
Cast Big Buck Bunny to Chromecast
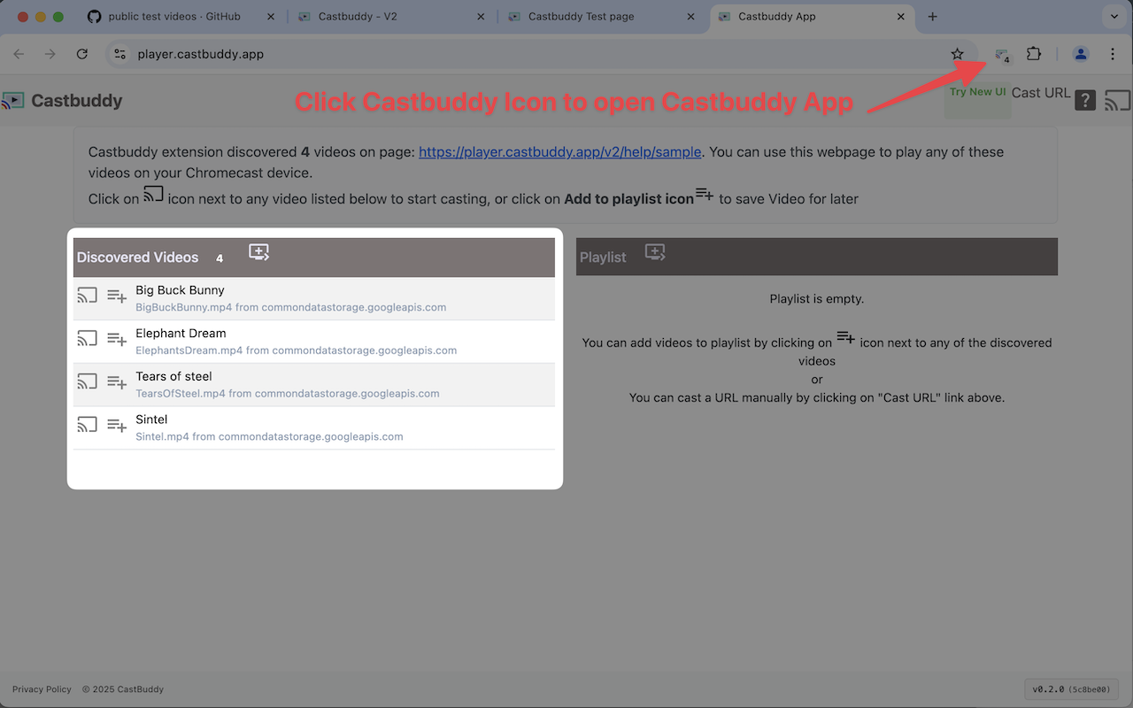(87, 296)
